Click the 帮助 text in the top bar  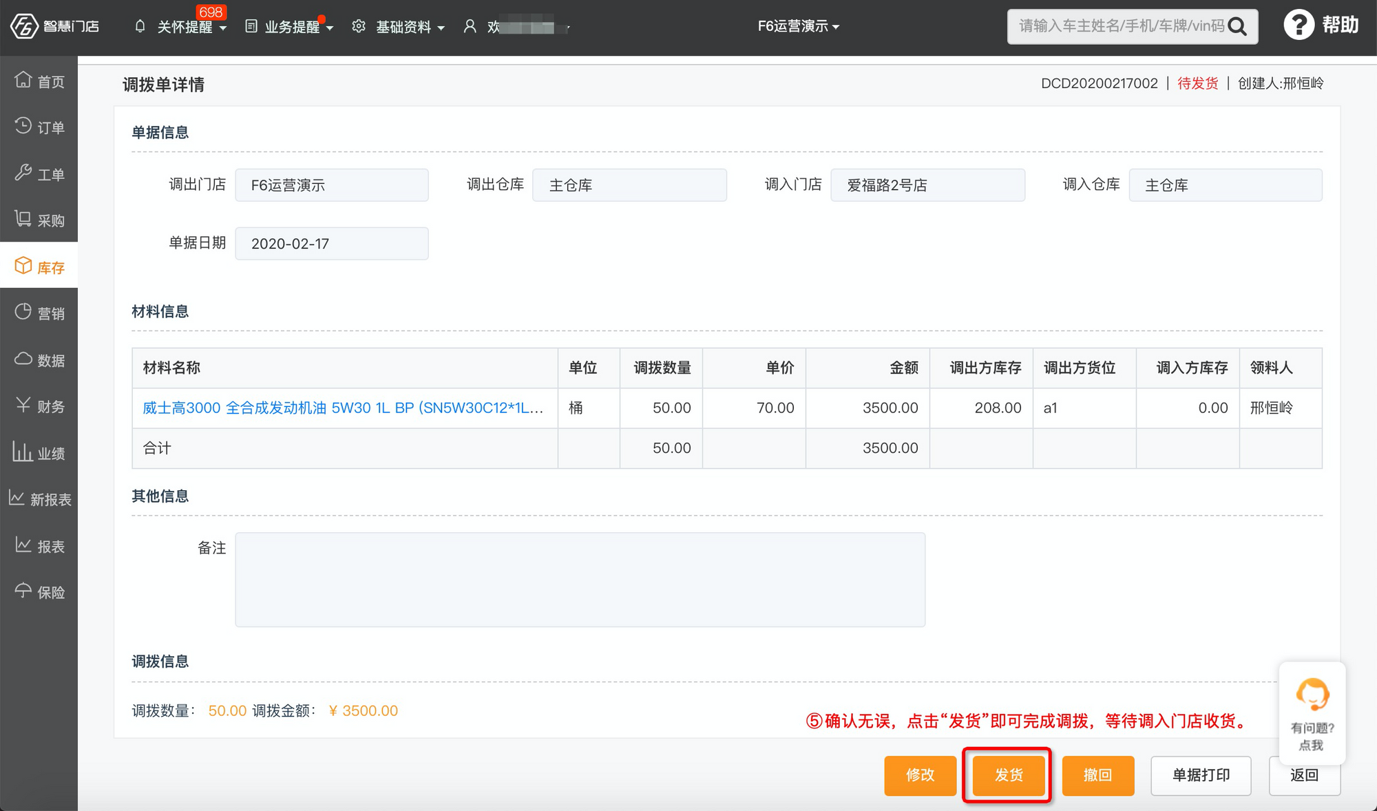coord(1340,25)
